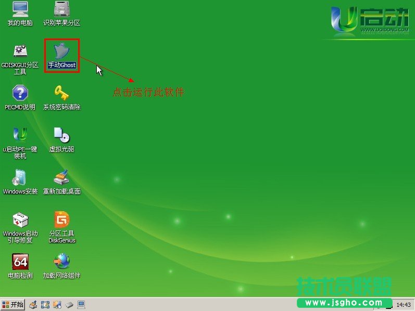
Task: Click the disk drive quick launch icon
Action: pos(69,304)
